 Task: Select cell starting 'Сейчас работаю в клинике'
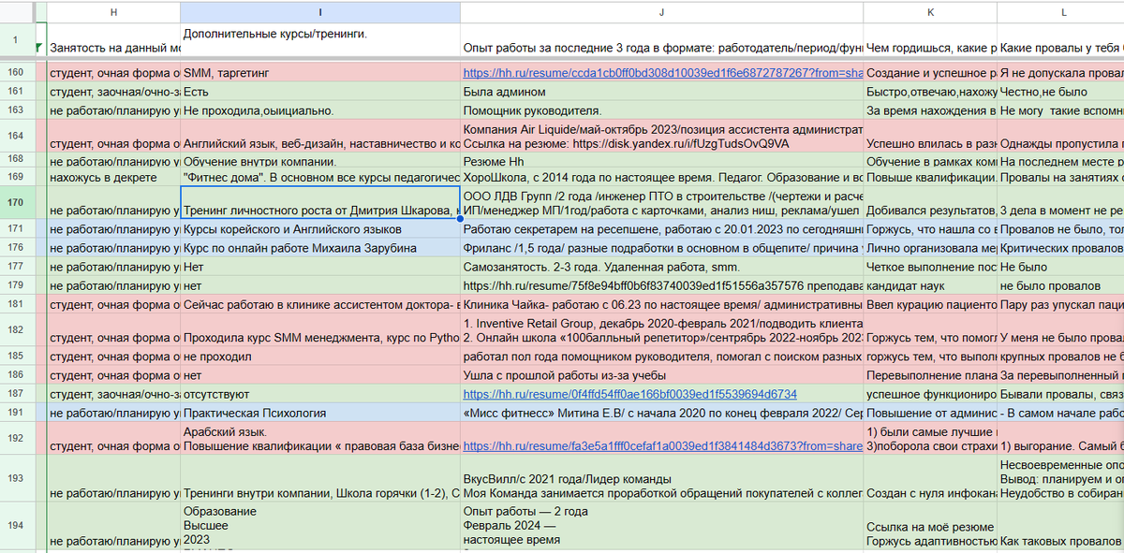point(319,304)
